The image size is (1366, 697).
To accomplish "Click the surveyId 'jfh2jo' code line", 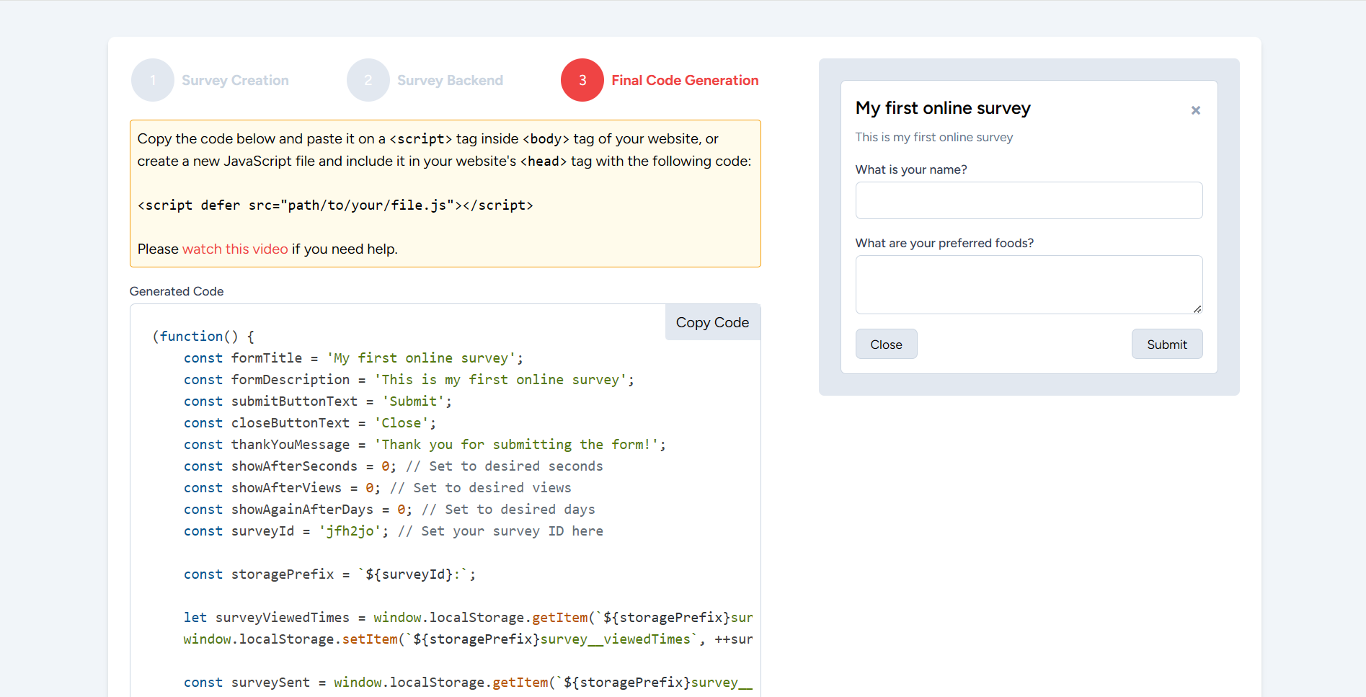I will pos(393,531).
